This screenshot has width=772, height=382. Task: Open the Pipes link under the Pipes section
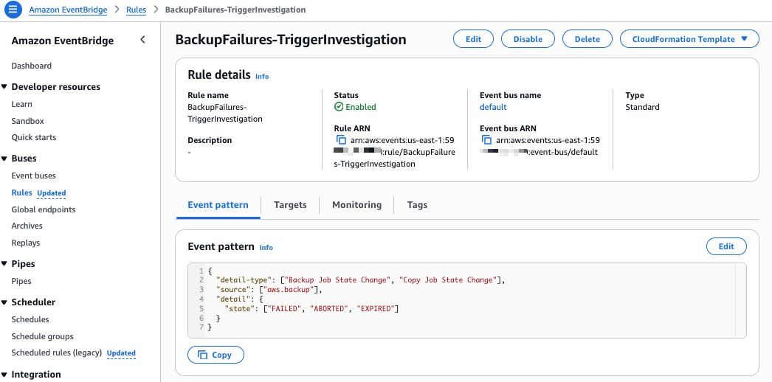(21, 281)
